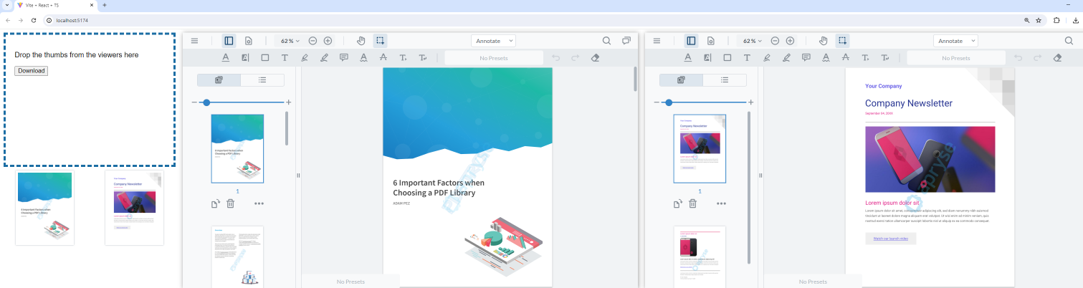This screenshot has height=288, width=1083.
Task: Click the 'Watch our launch video' link in the newsletter
Action: click(891, 239)
